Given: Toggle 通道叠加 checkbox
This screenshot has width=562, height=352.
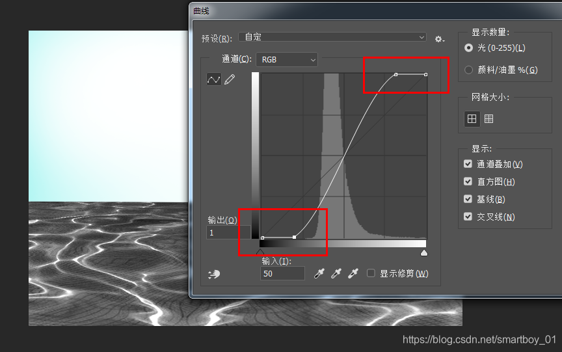Looking at the screenshot, I should tap(468, 164).
